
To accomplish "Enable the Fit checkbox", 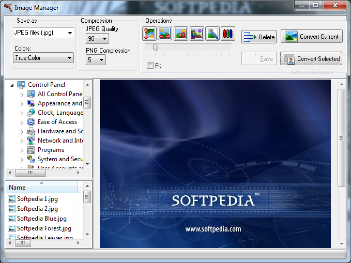I will [x=150, y=65].
